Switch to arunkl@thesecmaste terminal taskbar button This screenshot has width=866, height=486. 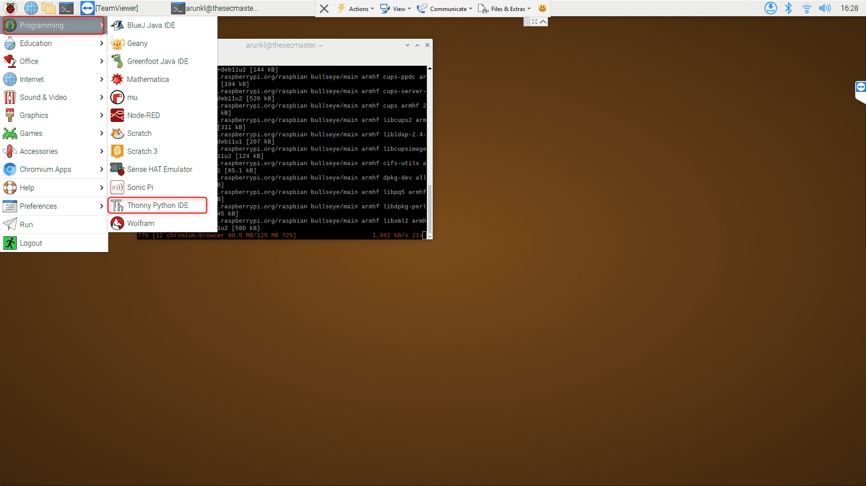215,8
